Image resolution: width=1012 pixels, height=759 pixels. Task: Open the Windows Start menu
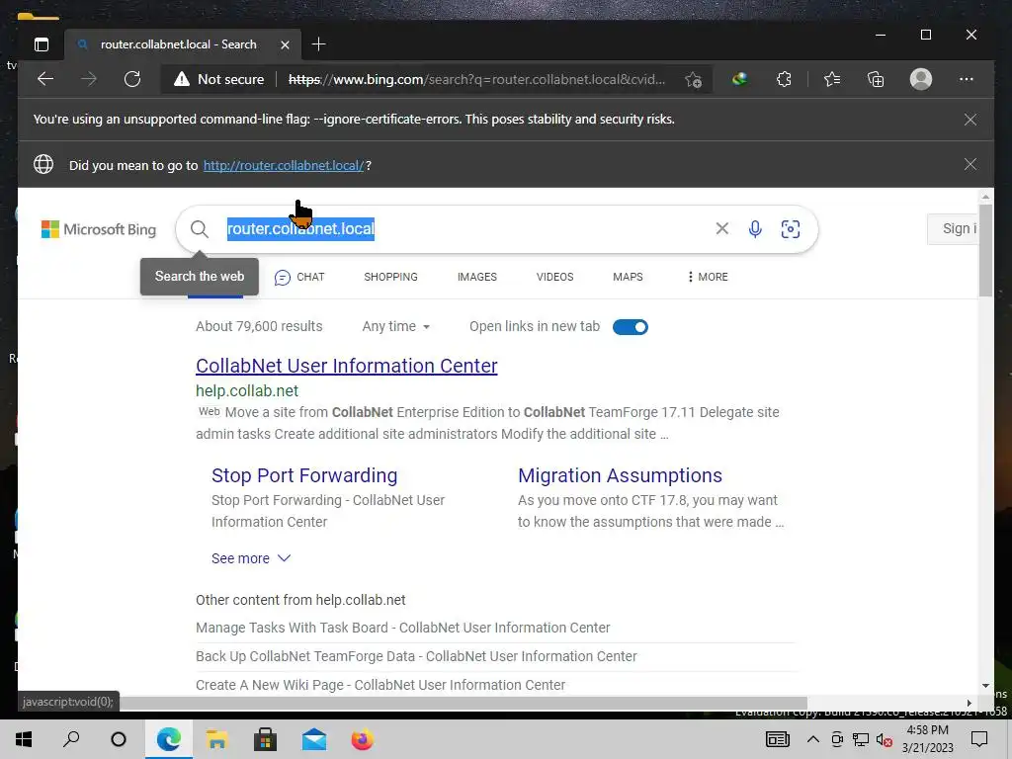[x=24, y=739]
